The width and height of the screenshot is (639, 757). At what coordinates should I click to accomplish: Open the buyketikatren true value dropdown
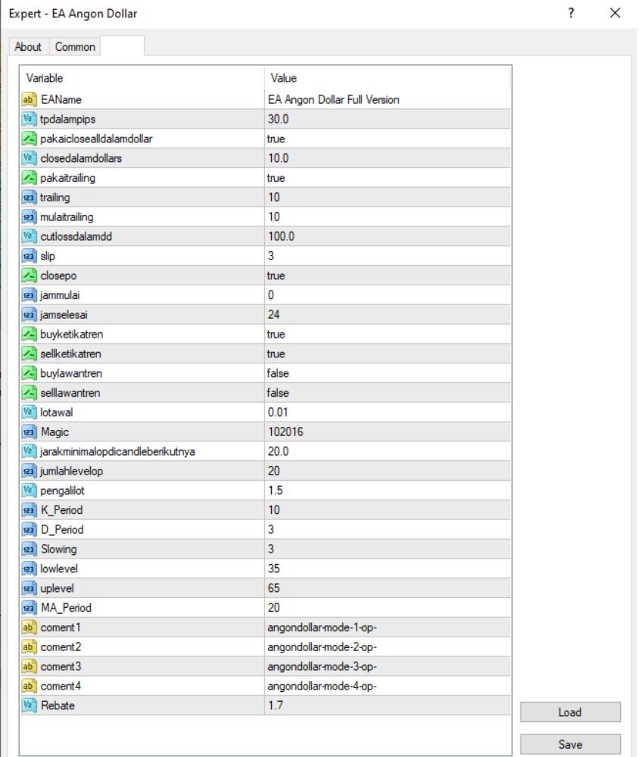388,334
